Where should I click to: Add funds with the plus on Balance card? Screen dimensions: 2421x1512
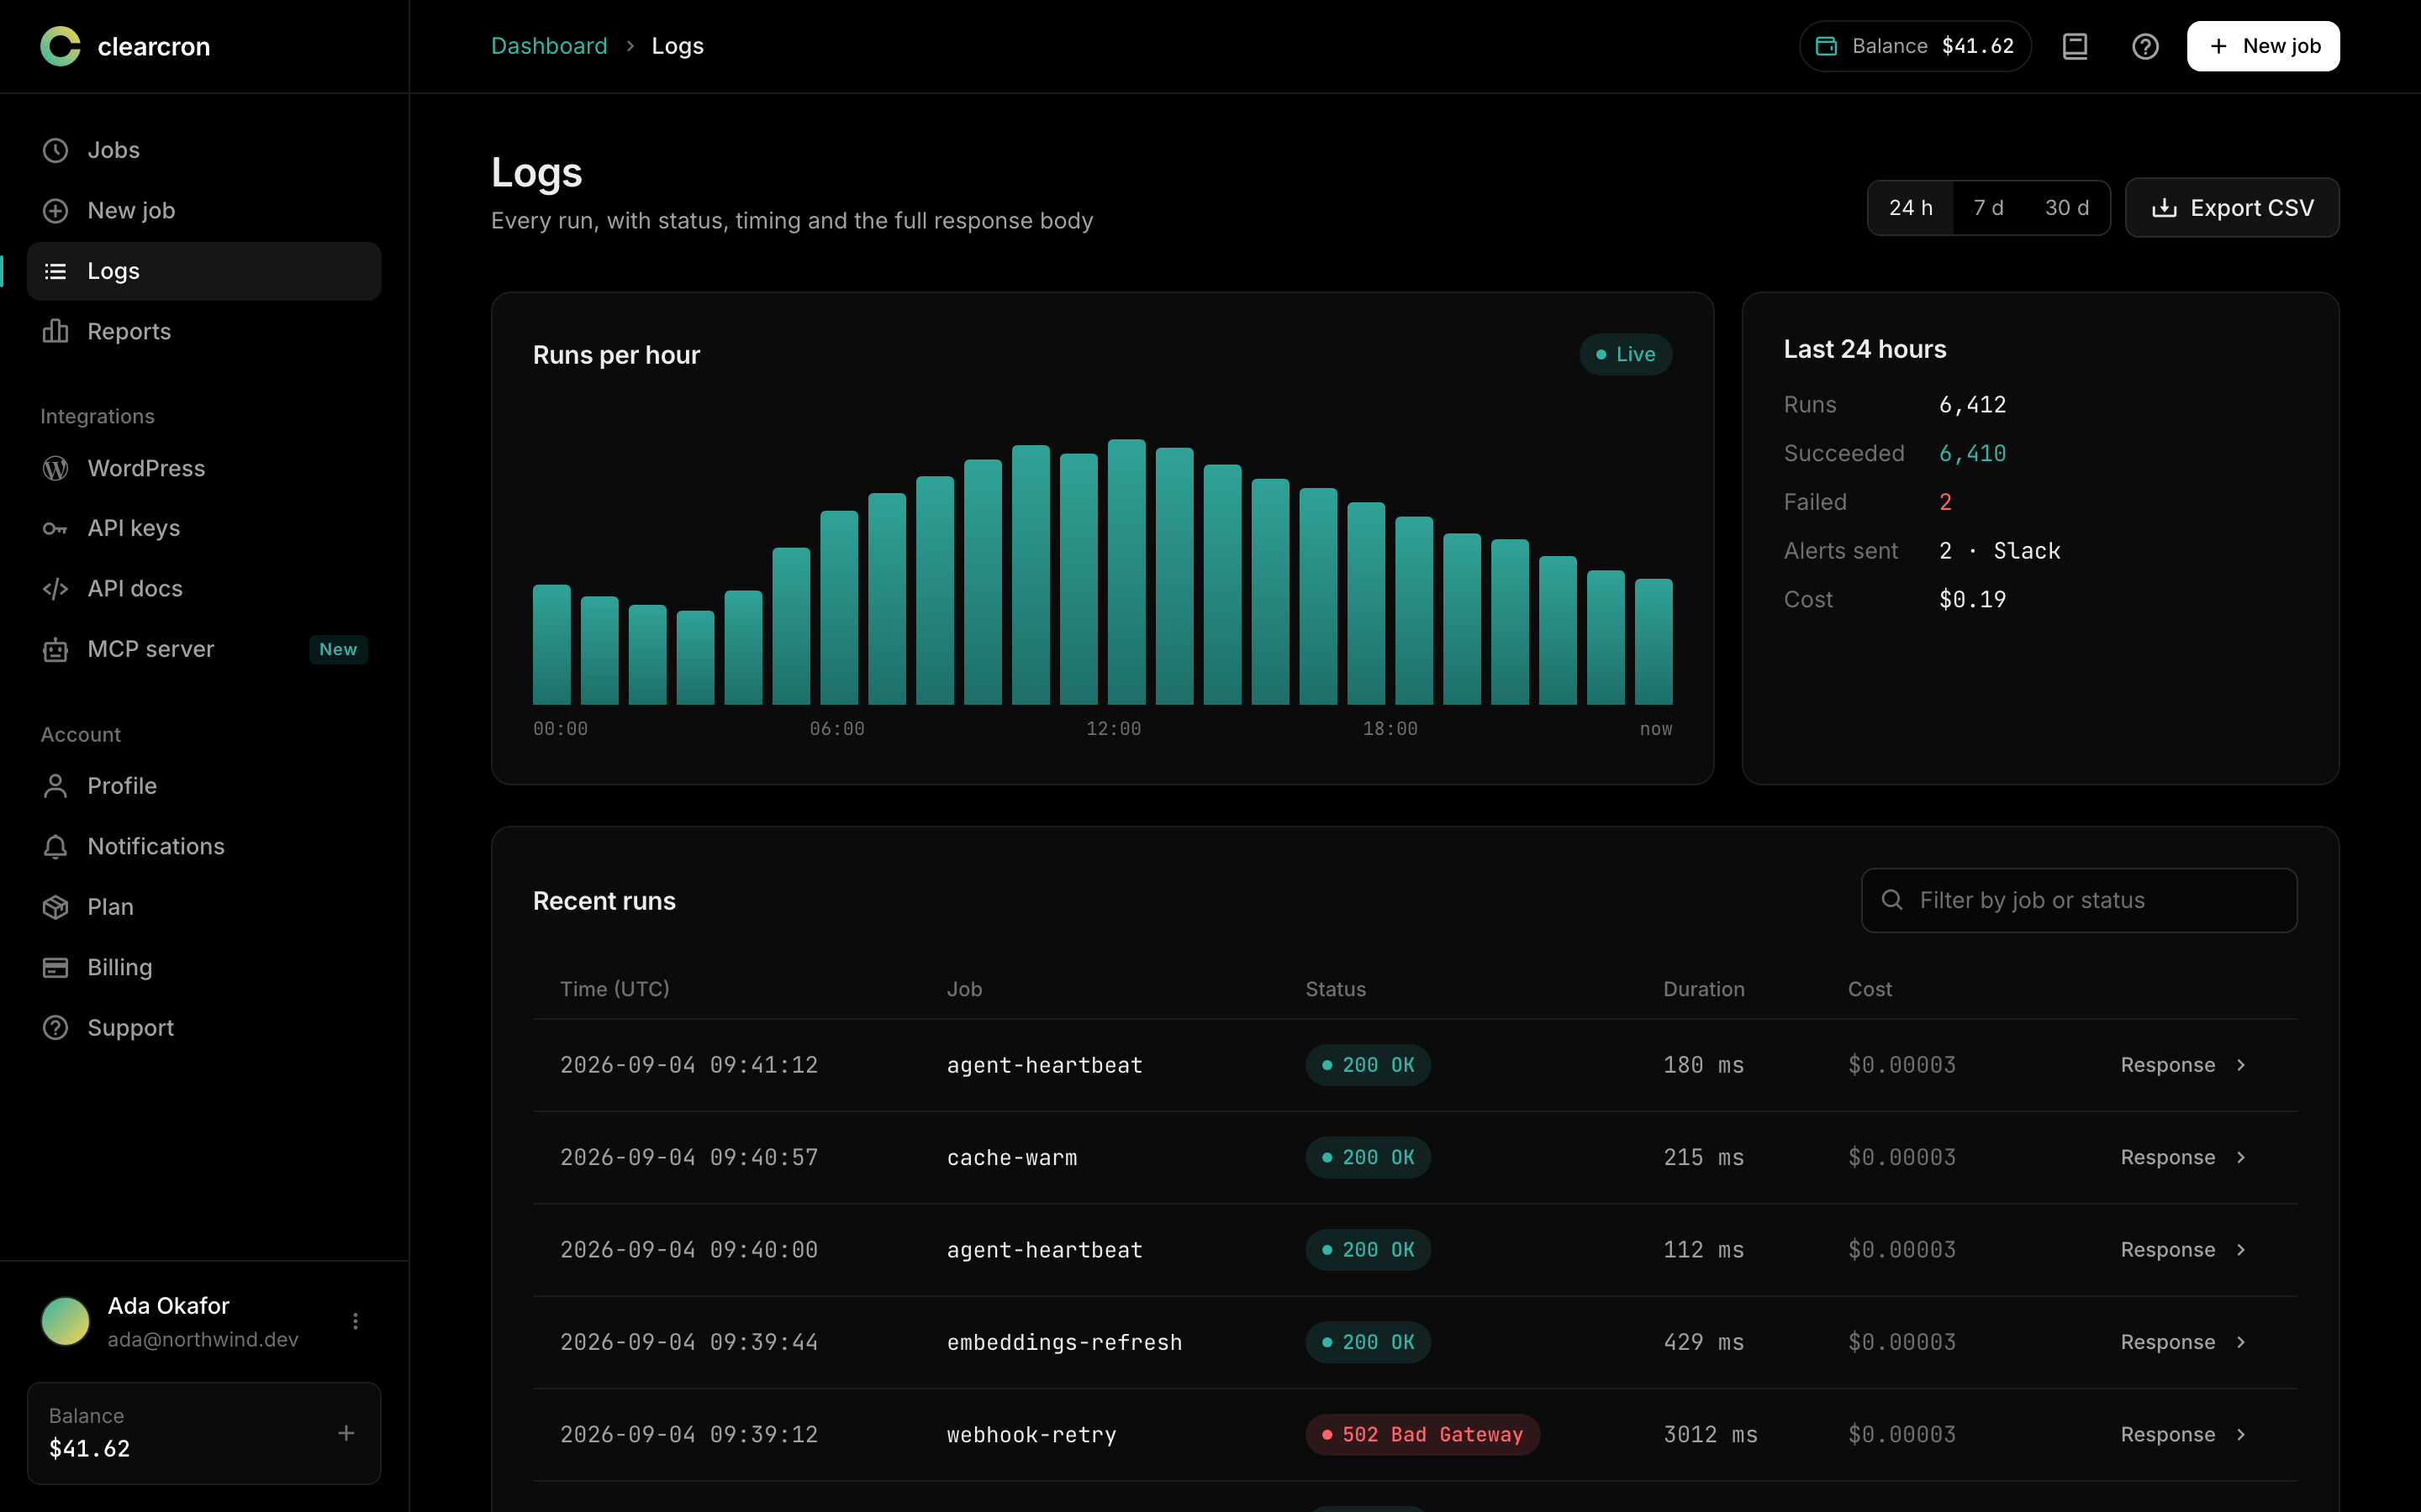(x=346, y=1433)
